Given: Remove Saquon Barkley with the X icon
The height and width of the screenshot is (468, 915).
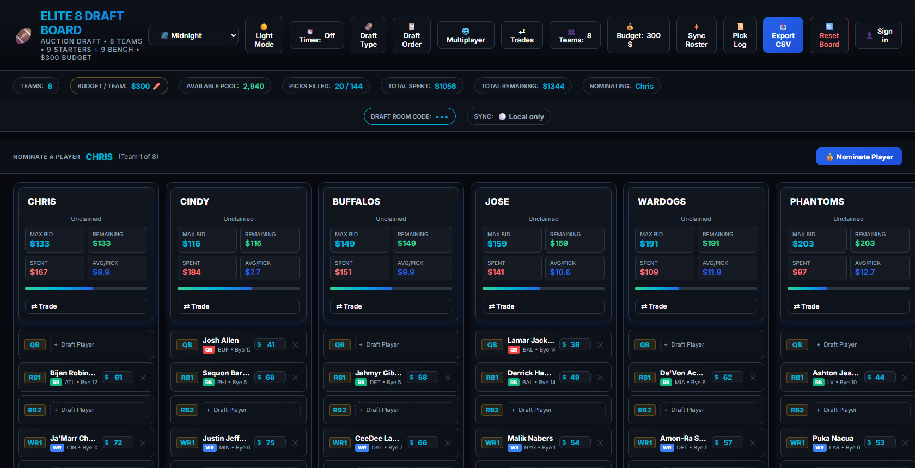Looking at the screenshot, I should pos(295,378).
